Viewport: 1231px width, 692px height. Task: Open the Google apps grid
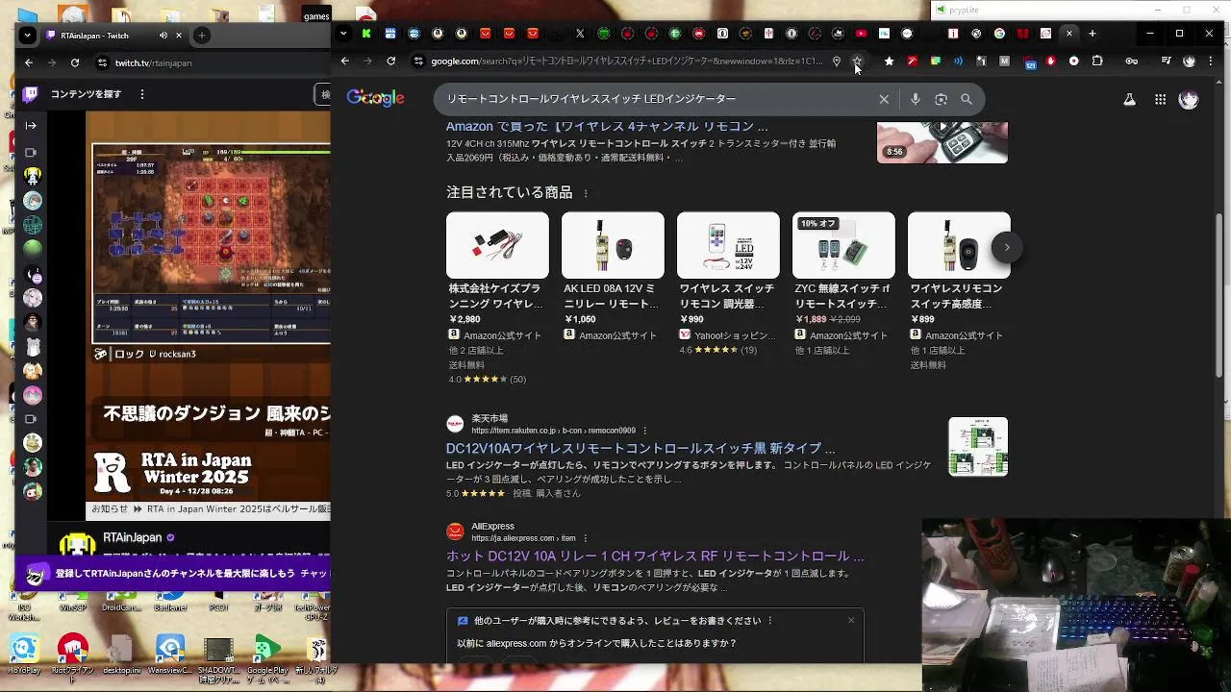tap(1160, 99)
